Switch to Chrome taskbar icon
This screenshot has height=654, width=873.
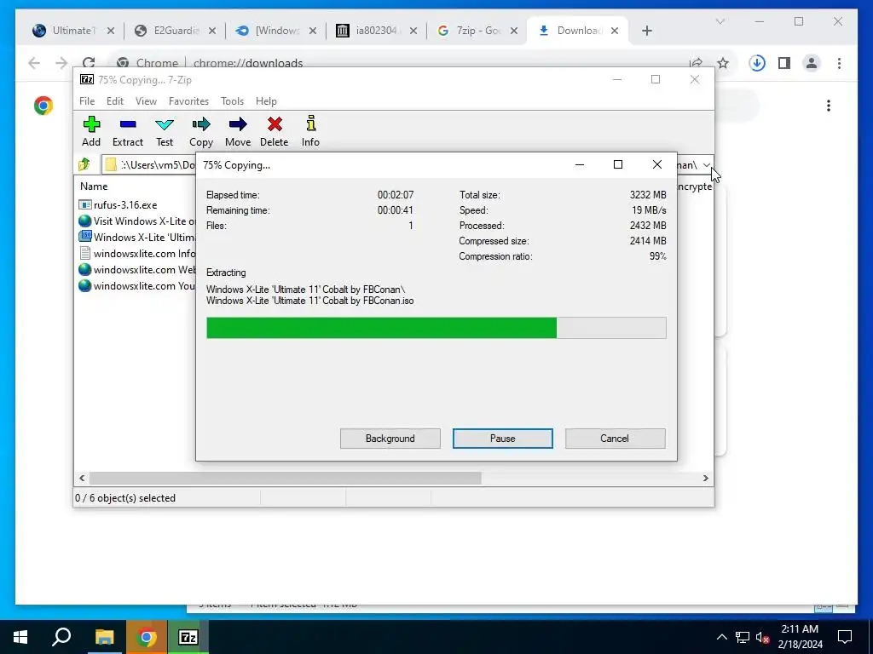point(146,637)
